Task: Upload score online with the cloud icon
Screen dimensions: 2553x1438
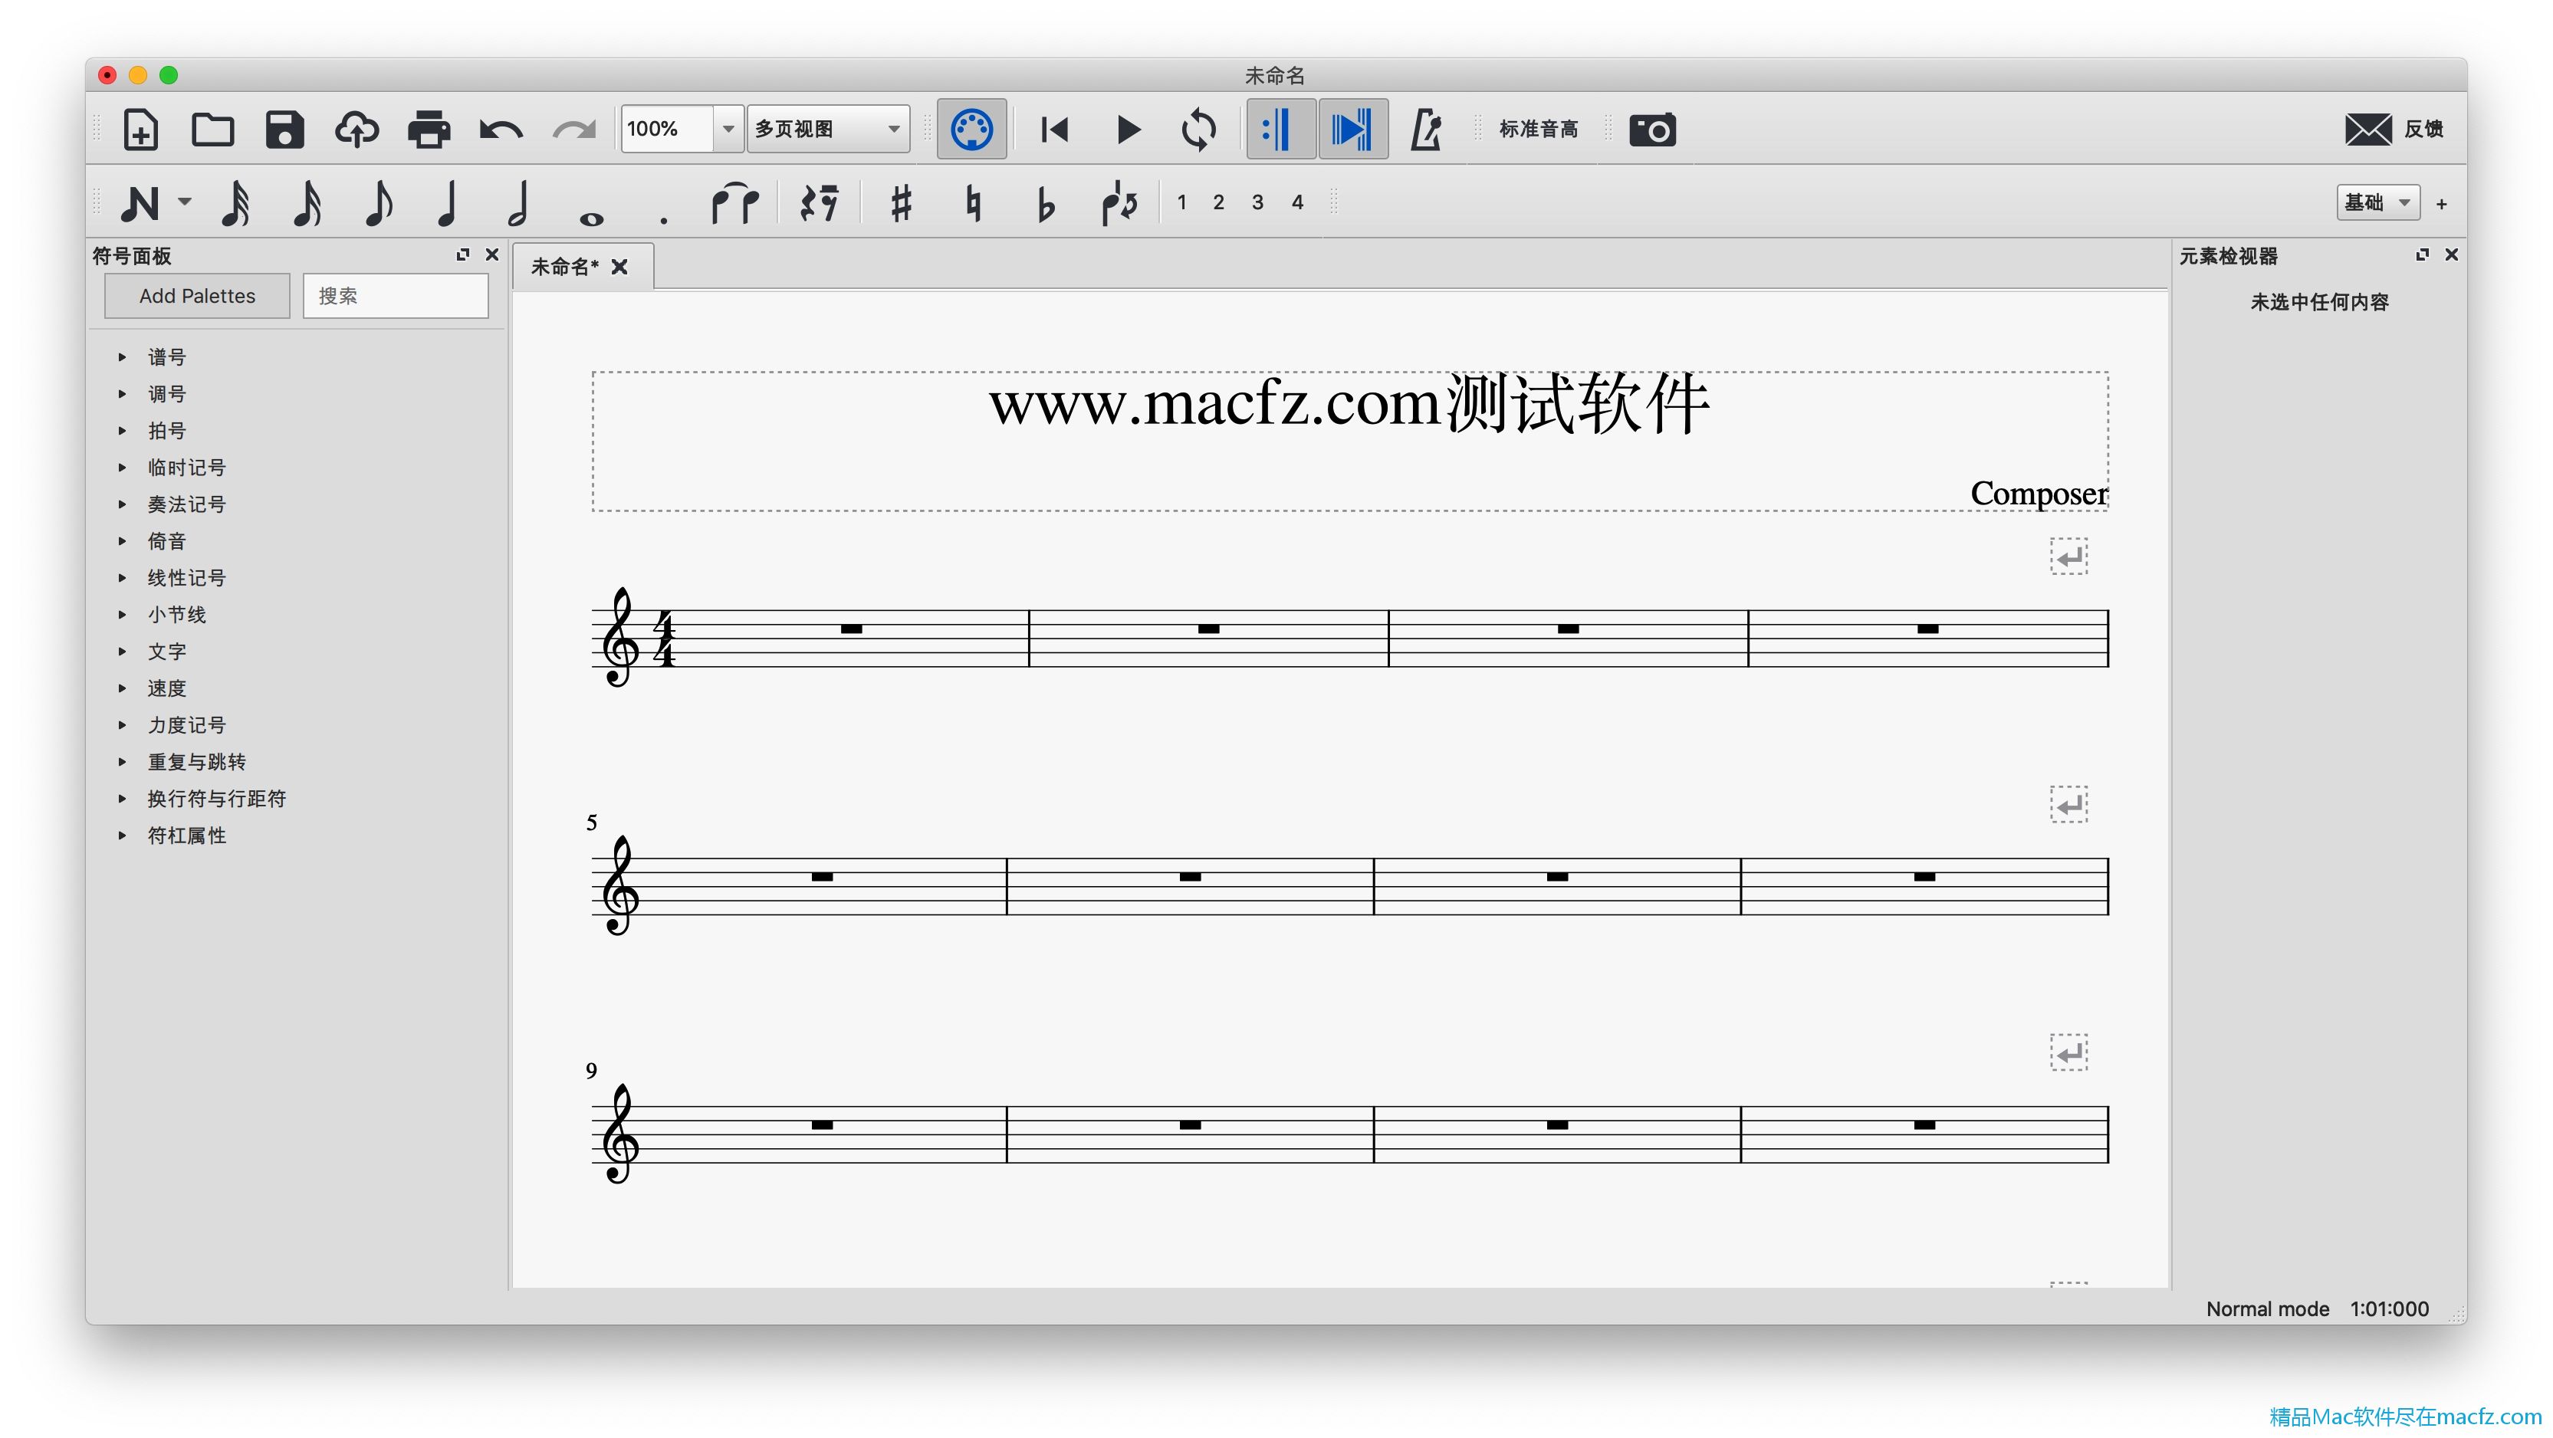Action: (x=356, y=130)
